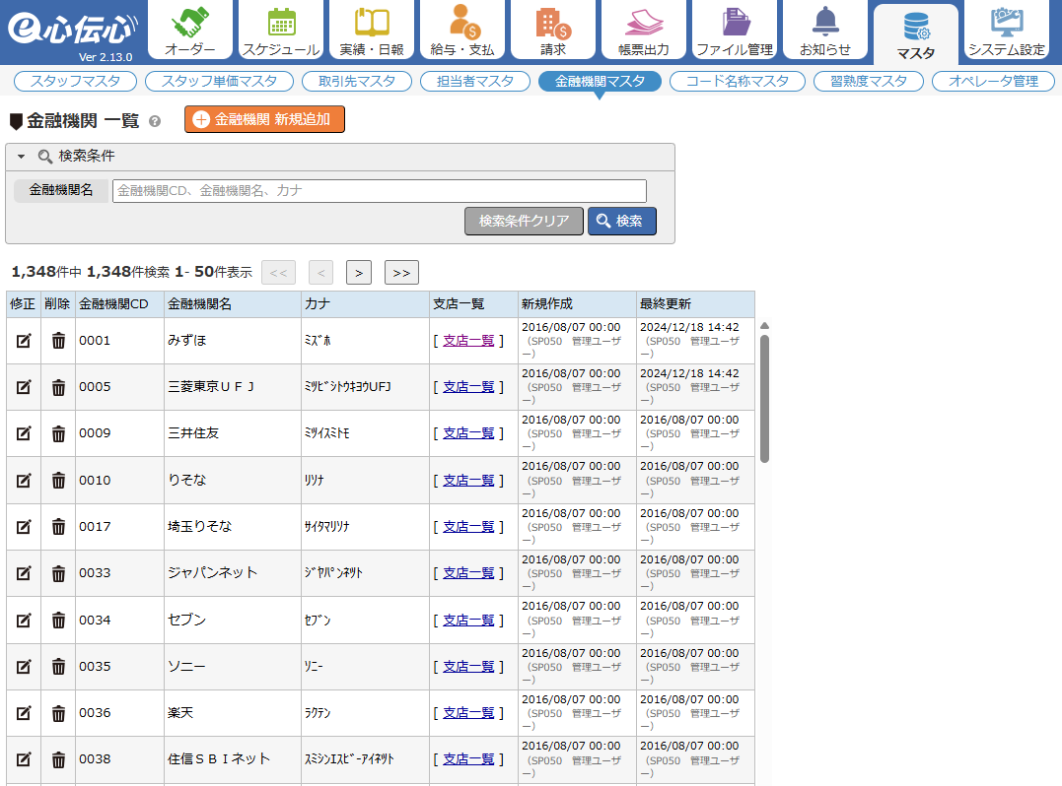The width and height of the screenshot is (1062, 786).
Task: Edit the 三井住友 row
Action: tap(24, 433)
